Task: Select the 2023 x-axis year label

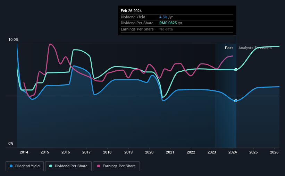Action: point(212,152)
